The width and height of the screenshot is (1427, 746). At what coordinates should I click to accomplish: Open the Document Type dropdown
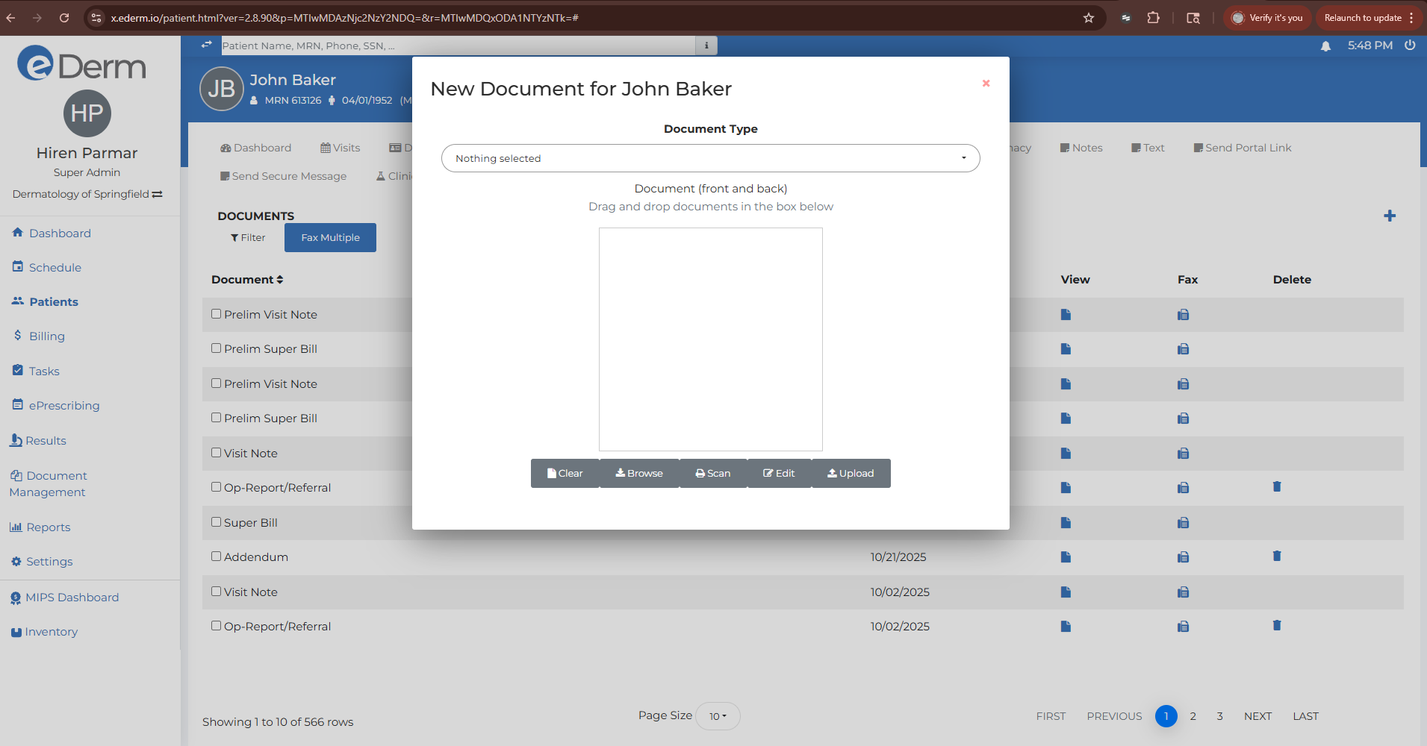tap(710, 158)
